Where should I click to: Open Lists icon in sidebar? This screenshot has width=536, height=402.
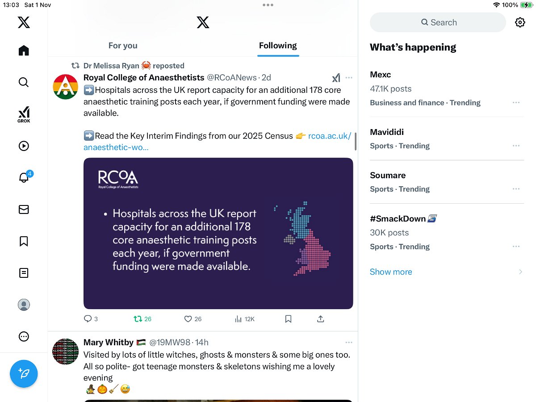click(x=24, y=273)
